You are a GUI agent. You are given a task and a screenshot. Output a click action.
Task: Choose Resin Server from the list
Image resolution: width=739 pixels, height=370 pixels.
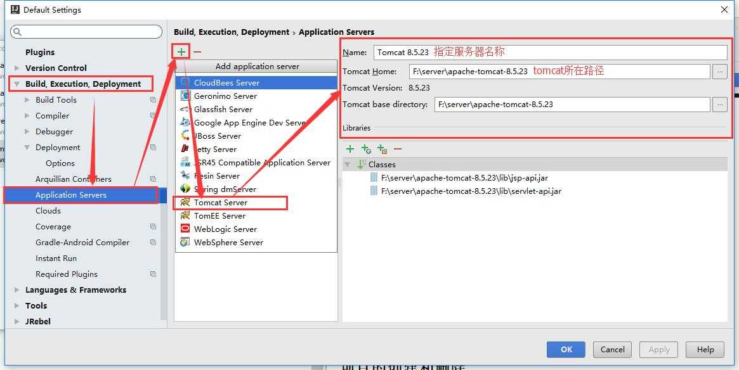(256, 175)
